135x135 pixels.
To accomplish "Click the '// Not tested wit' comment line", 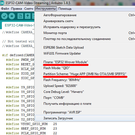I will point(18,41).
